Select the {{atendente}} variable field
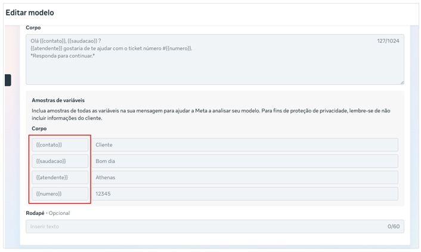 coord(60,177)
